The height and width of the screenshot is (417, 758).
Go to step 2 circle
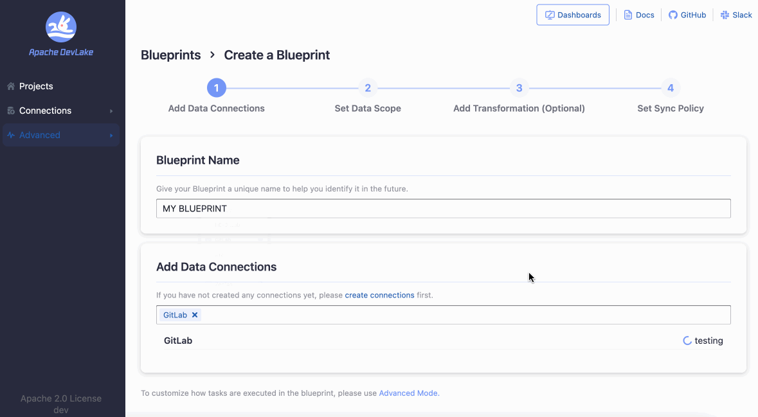368,88
